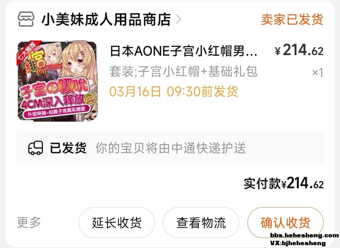Expand store chevron arrow beside shop name
Viewport: 340px width, 248px height.
point(178,19)
